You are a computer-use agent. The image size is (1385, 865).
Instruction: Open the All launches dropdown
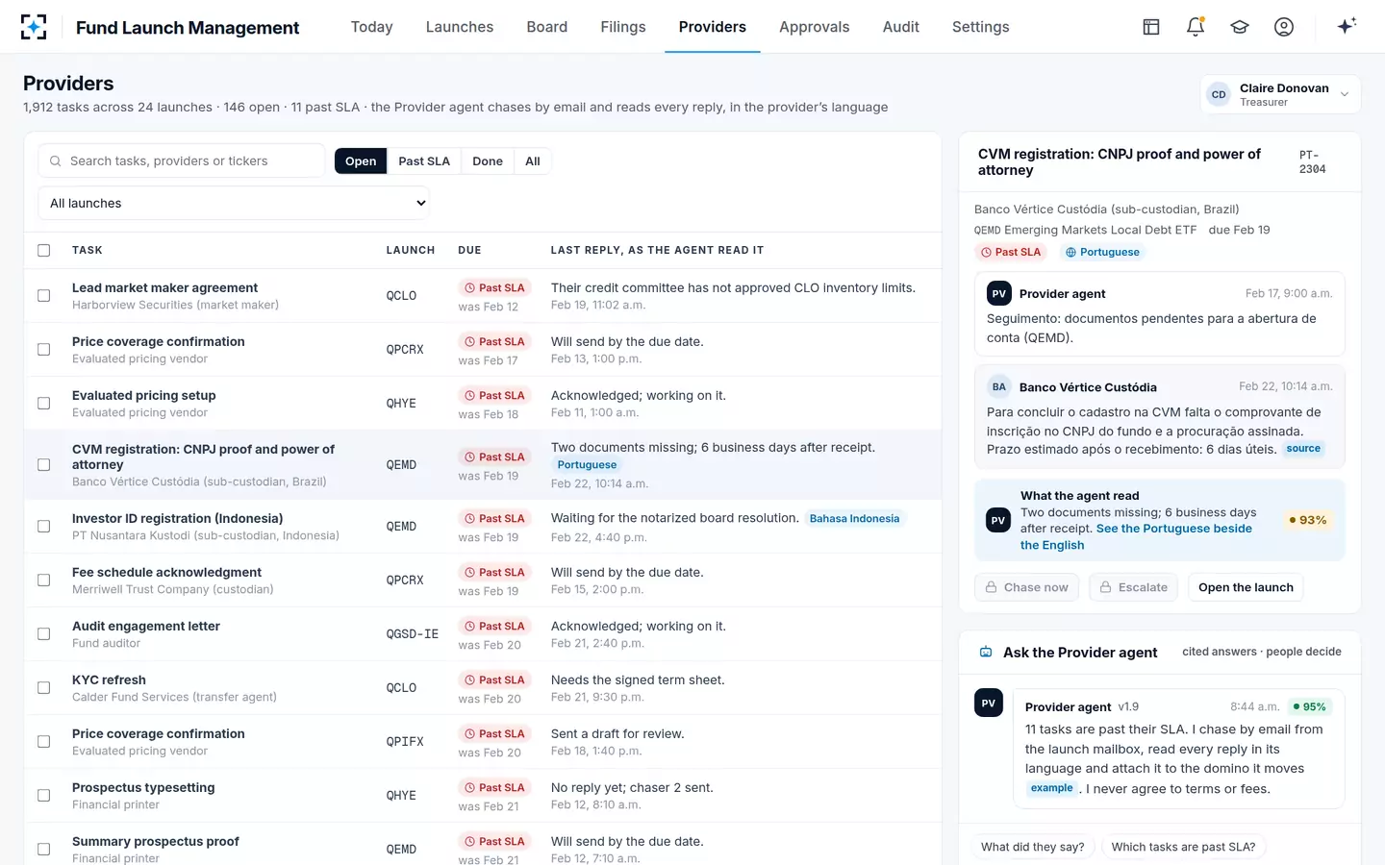point(233,203)
